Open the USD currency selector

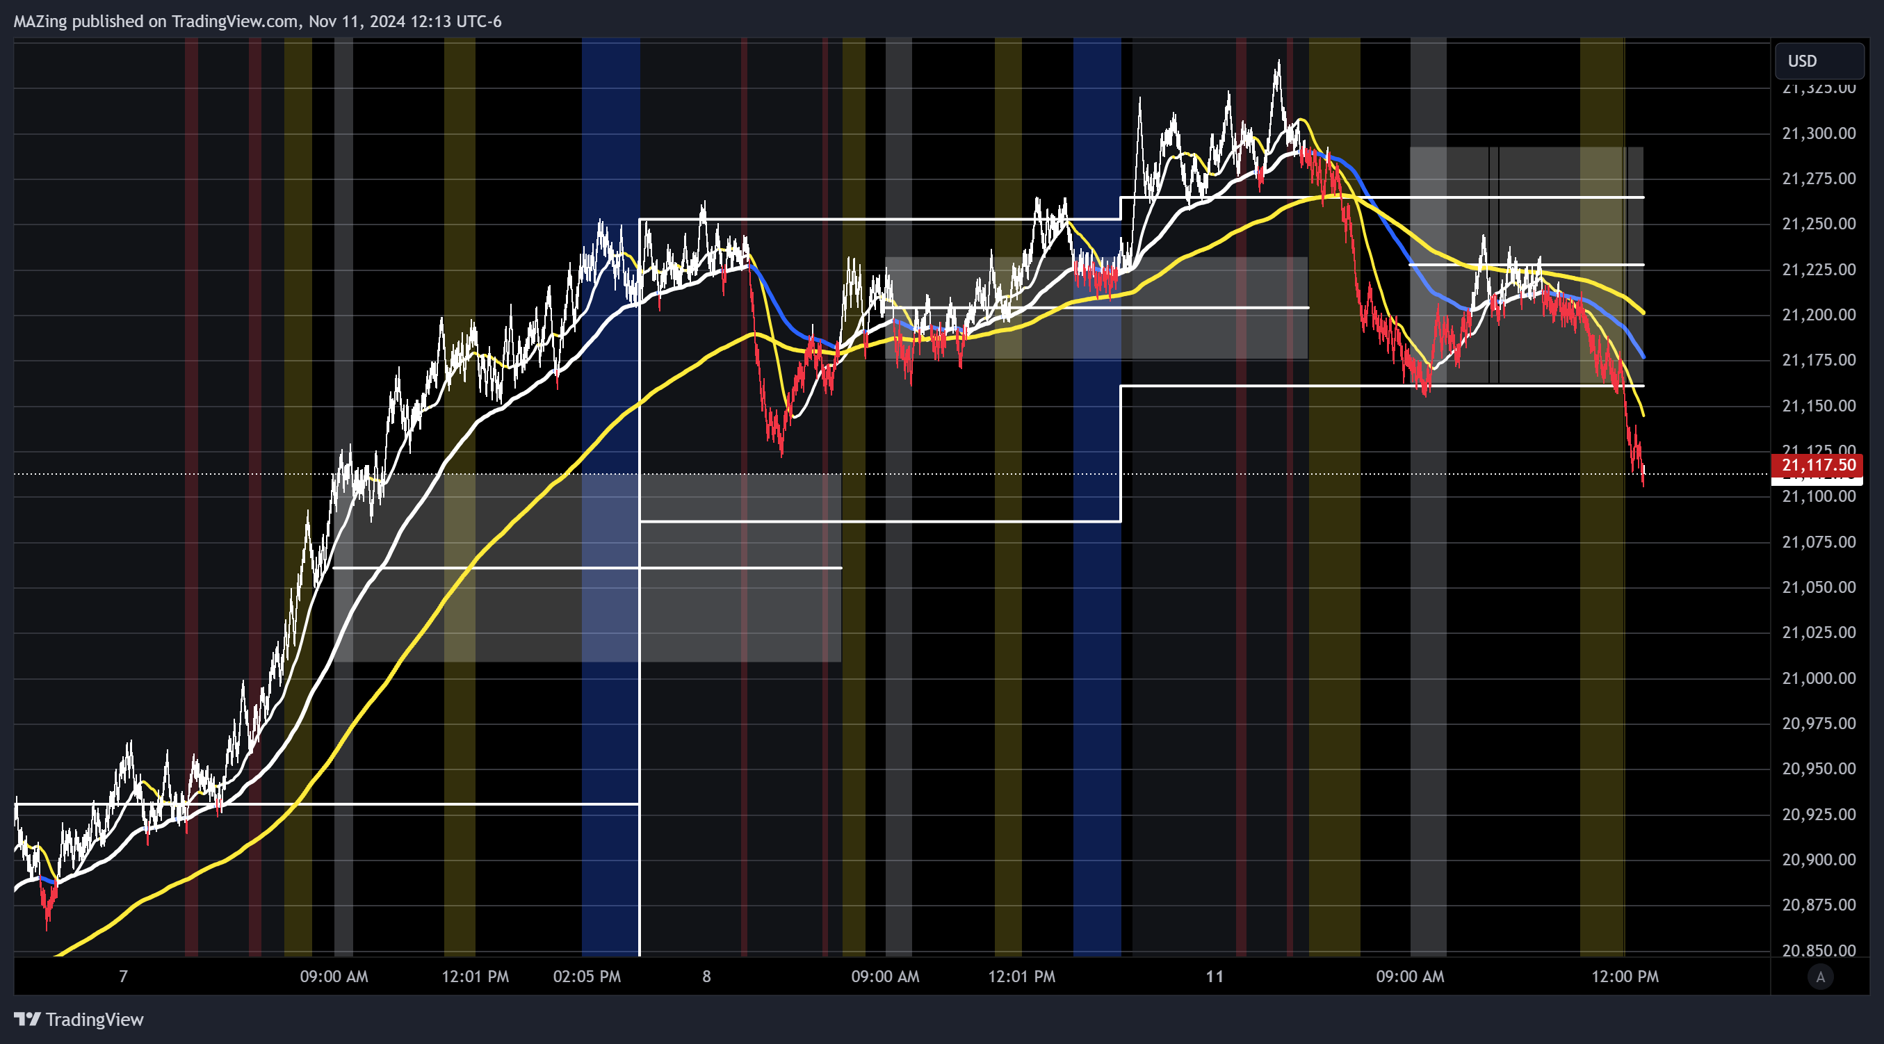[x=1819, y=60]
